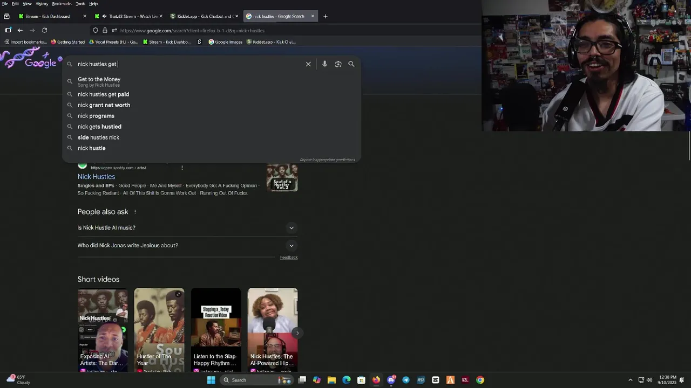Open Microsoft Edge from the taskbar
691x388 pixels.
tap(347, 380)
